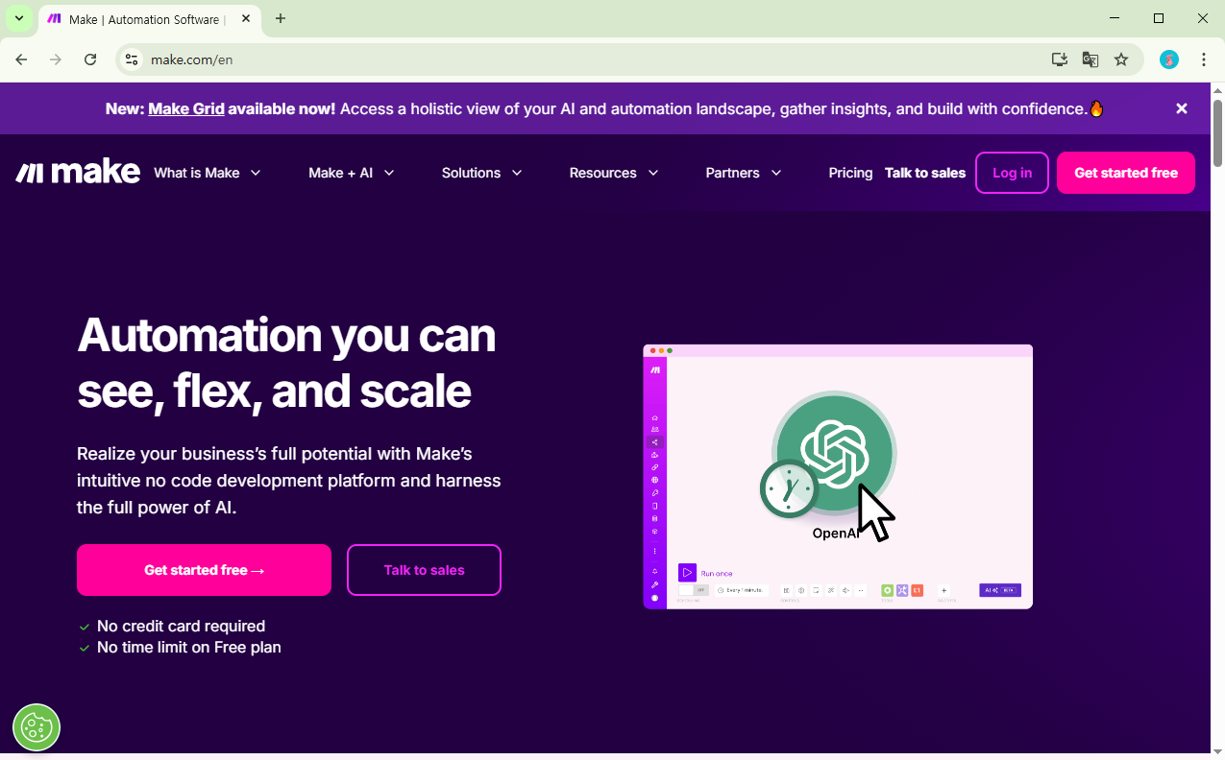Click the OpenAI module icon in demo
Image resolution: width=1225 pixels, height=760 pixels.
click(x=835, y=452)
